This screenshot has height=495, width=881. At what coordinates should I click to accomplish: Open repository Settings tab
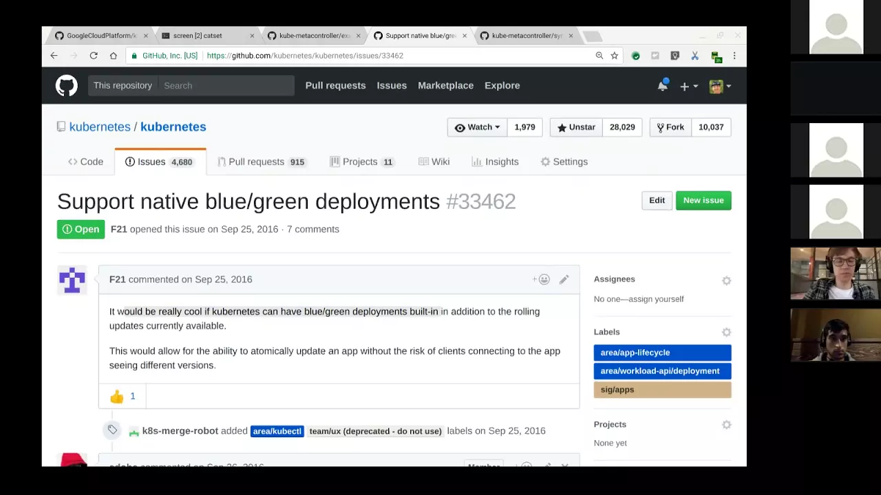click(x=564, y=162)
